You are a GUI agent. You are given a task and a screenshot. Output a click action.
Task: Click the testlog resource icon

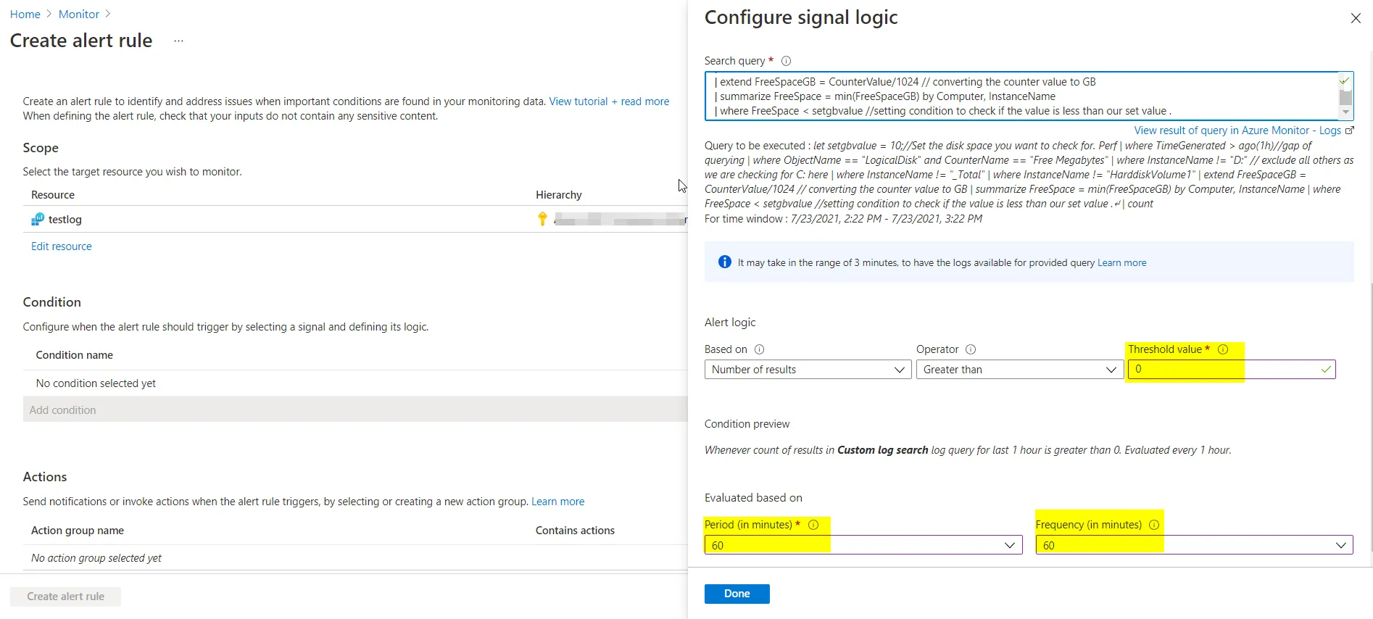click(x=38, y=220)
